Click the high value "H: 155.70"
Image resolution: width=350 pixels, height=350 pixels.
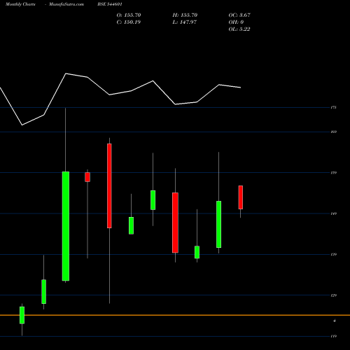pos(185,15)
